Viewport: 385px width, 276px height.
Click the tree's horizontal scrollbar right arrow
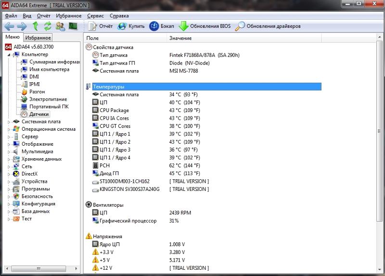[x=76, y=269]
